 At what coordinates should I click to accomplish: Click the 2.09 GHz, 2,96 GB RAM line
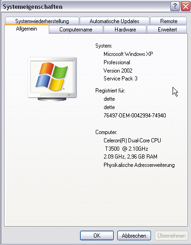tap(130, 157)
